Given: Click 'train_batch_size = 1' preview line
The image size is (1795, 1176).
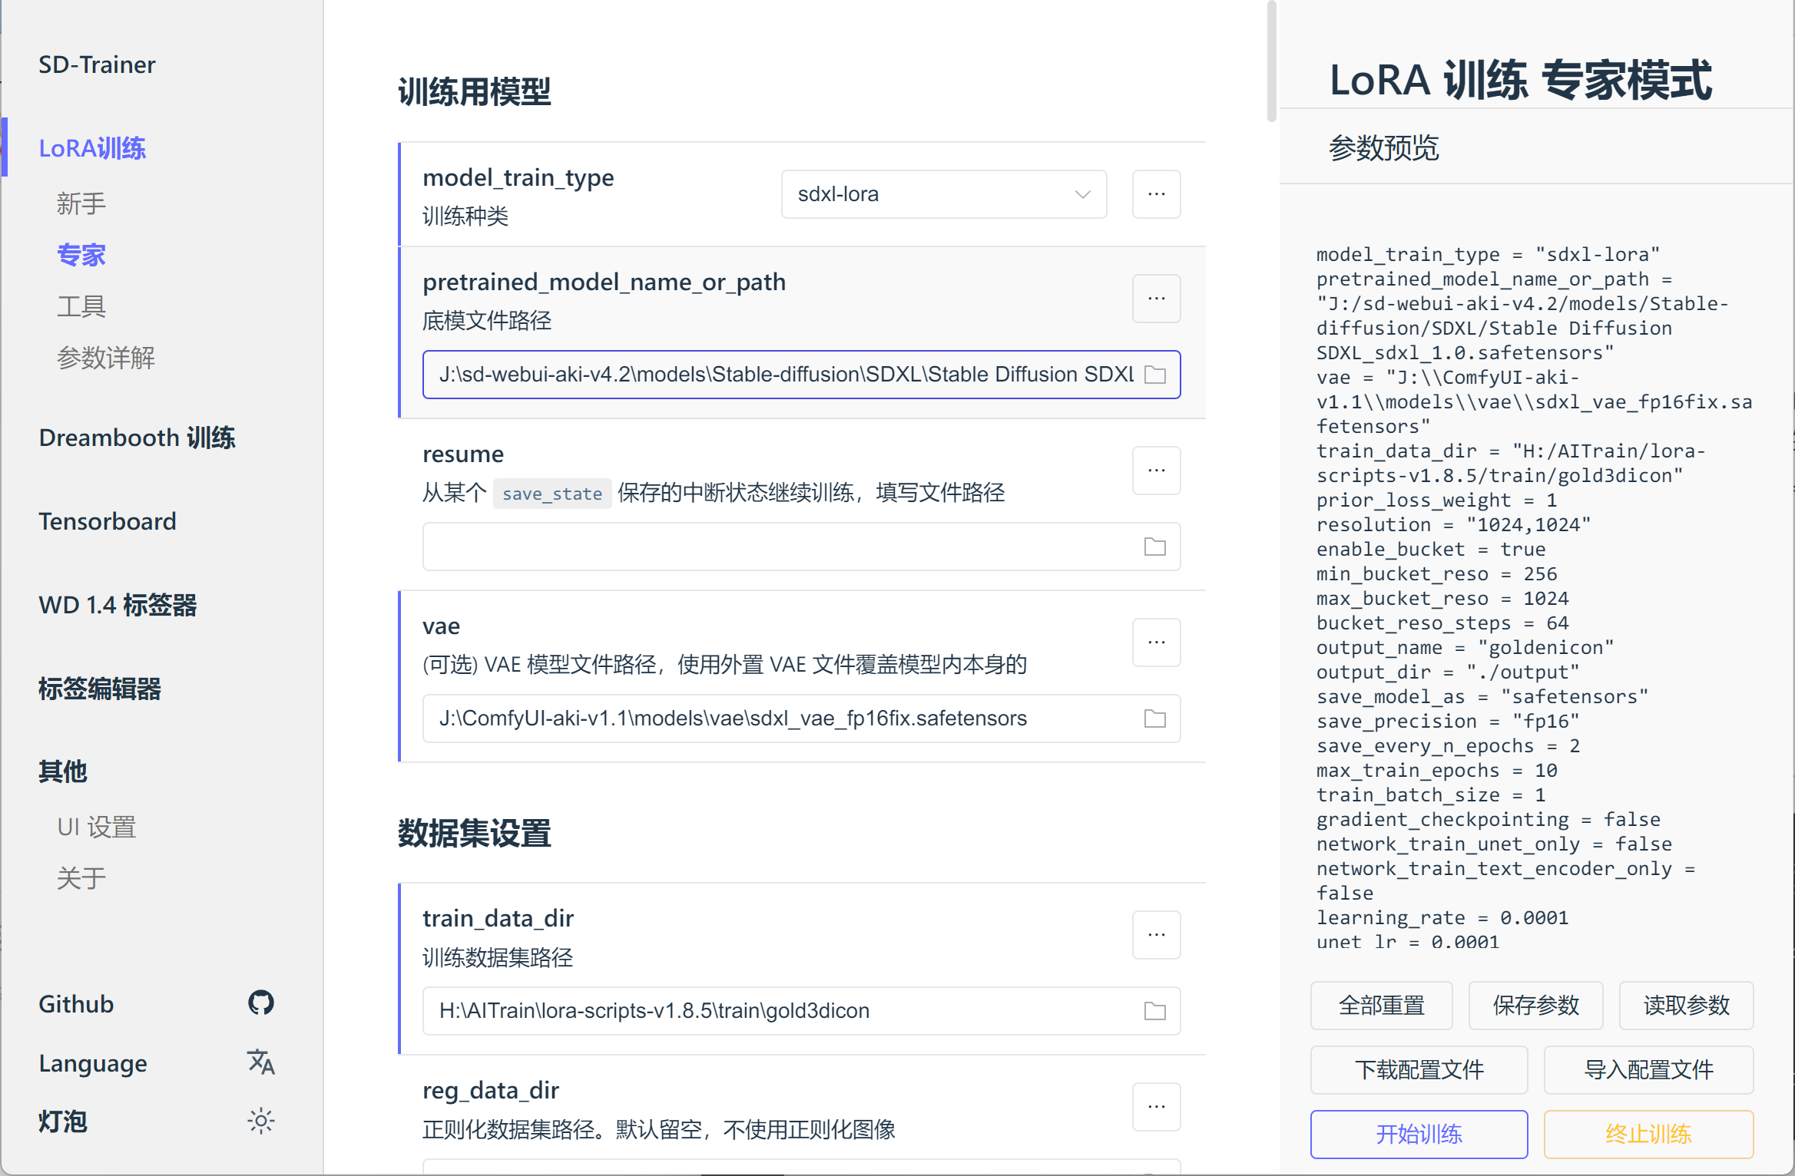Looking at the screenshot, I should point(1430,794).
